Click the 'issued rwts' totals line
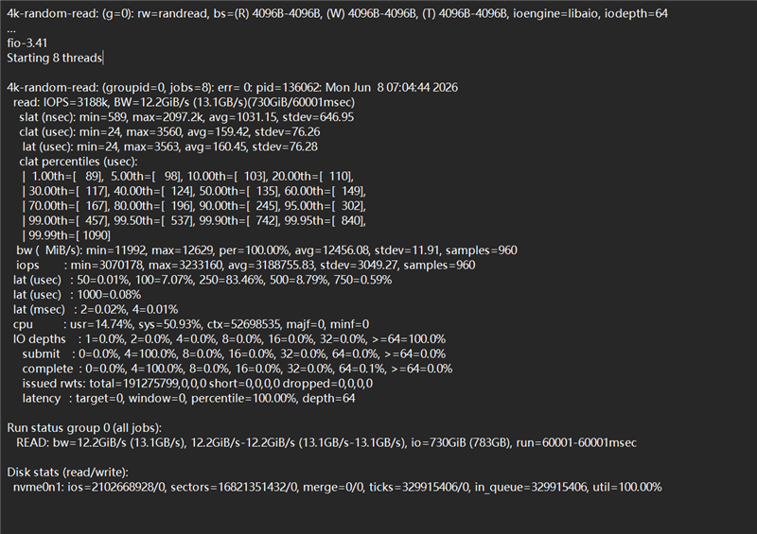757x534 pixels. coord(198,384)
